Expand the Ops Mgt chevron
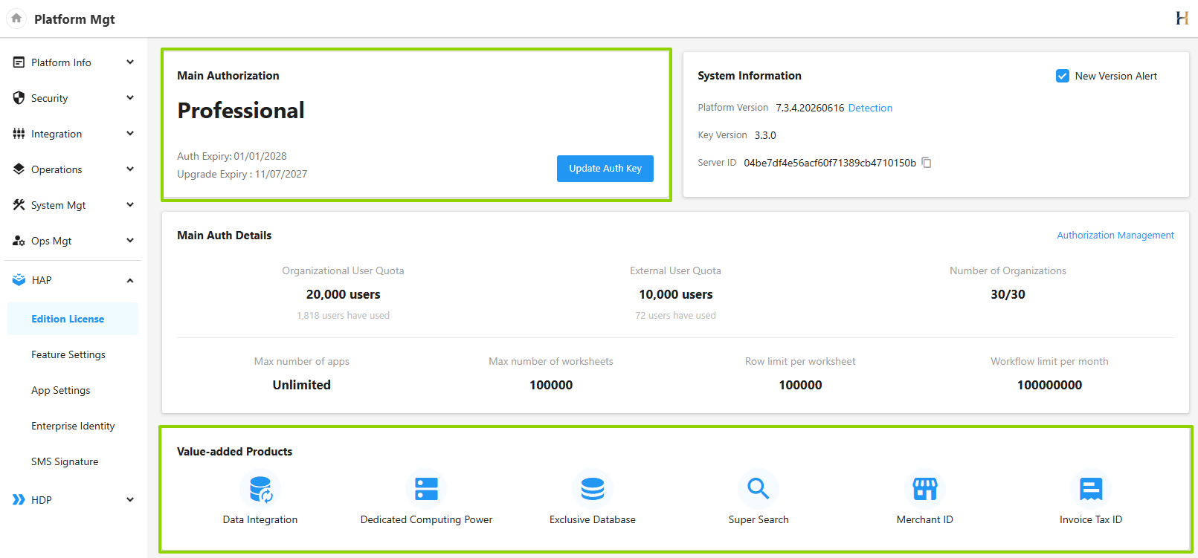Viewport: 1198px width, 558px height. pyautogui.click(x=130, y=241)
